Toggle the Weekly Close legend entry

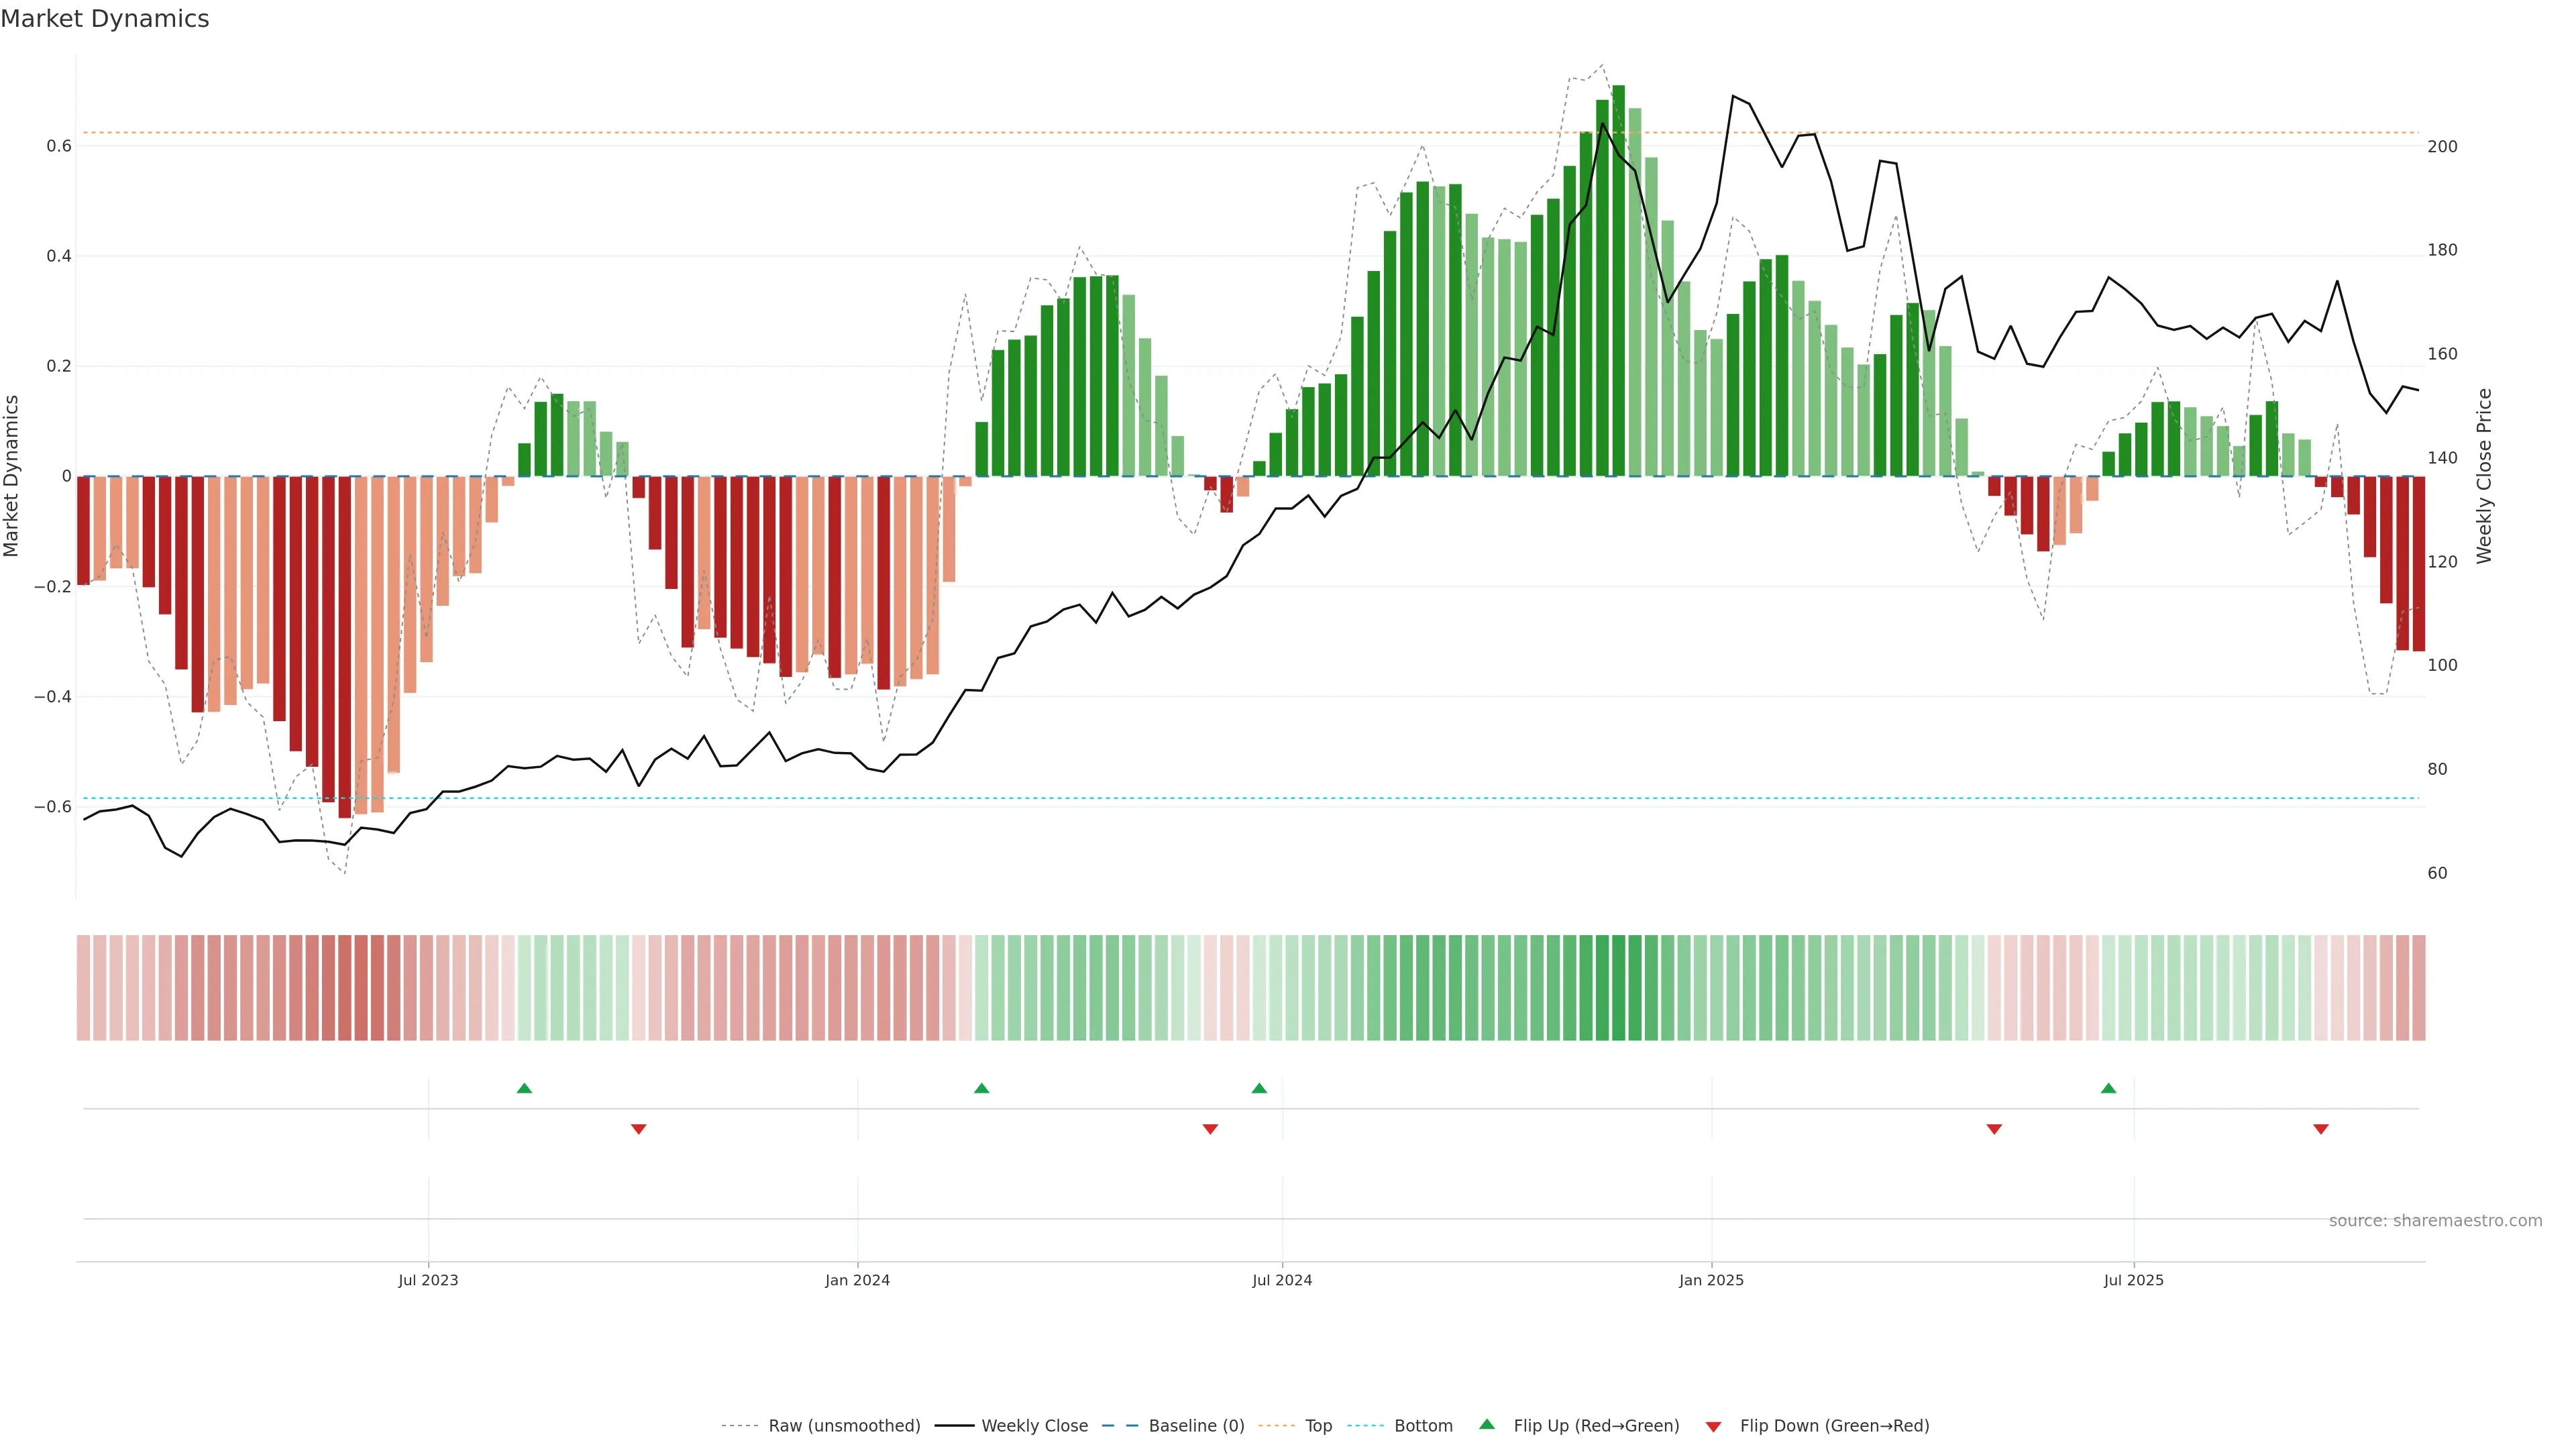1034,1426
